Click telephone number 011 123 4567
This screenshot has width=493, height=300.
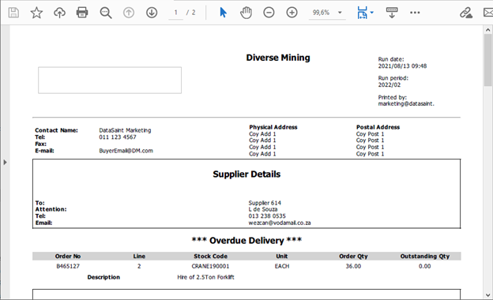(118, 137)
